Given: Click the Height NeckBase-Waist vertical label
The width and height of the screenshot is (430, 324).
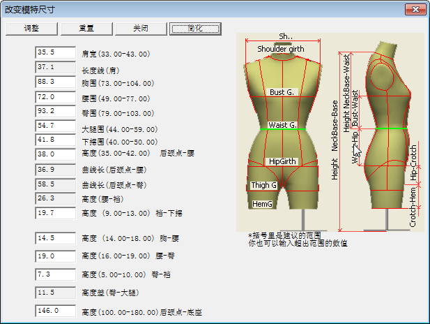Looking at the screenshot, I should click(346, 93).
